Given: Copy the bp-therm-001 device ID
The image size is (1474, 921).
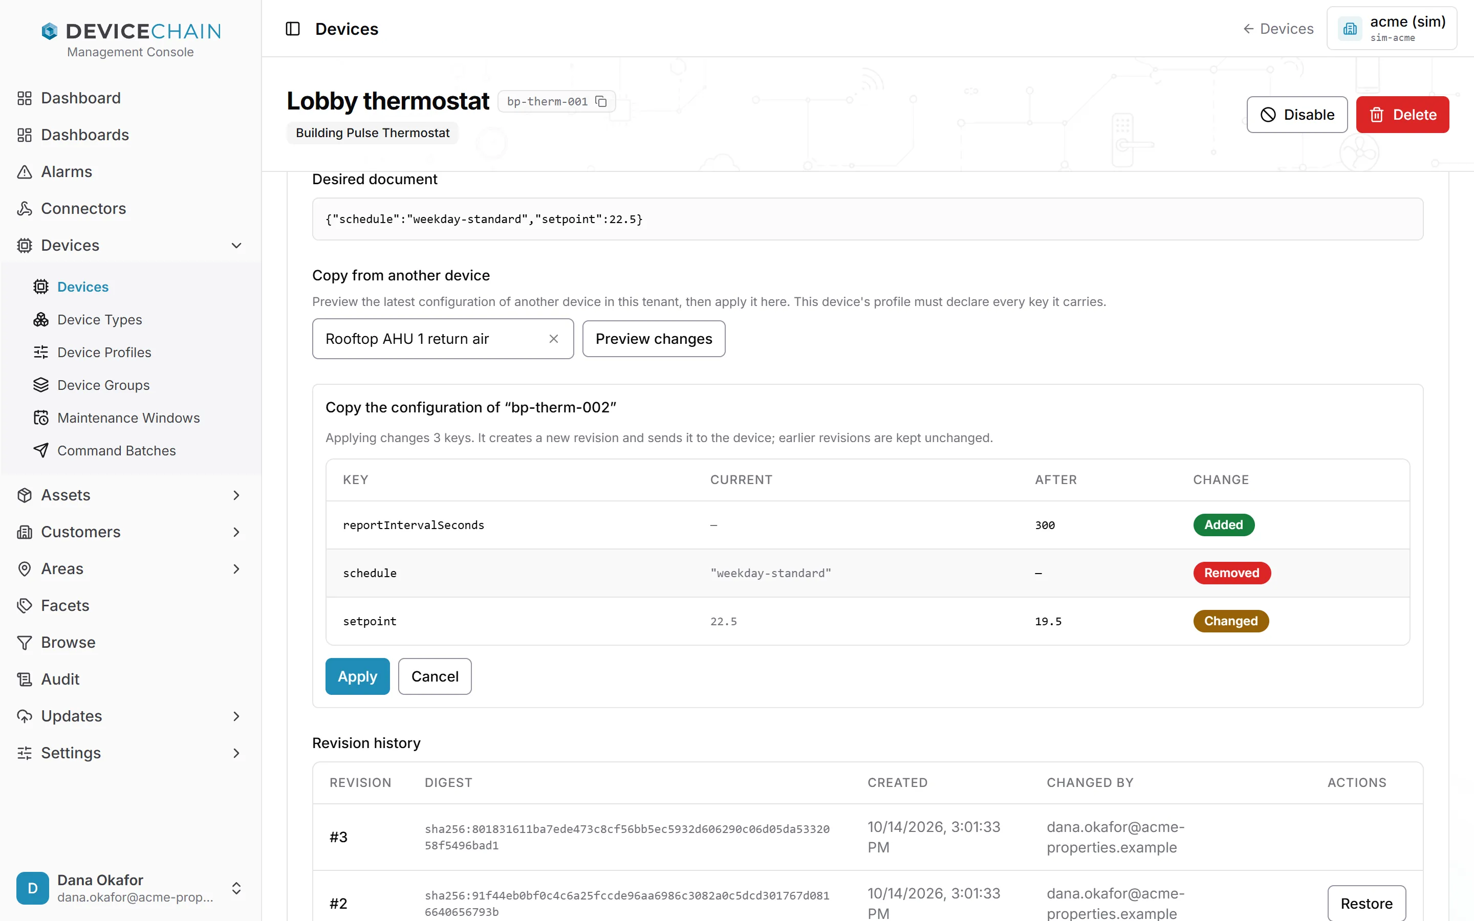Looking at the screenshot, I should point(600,102).
